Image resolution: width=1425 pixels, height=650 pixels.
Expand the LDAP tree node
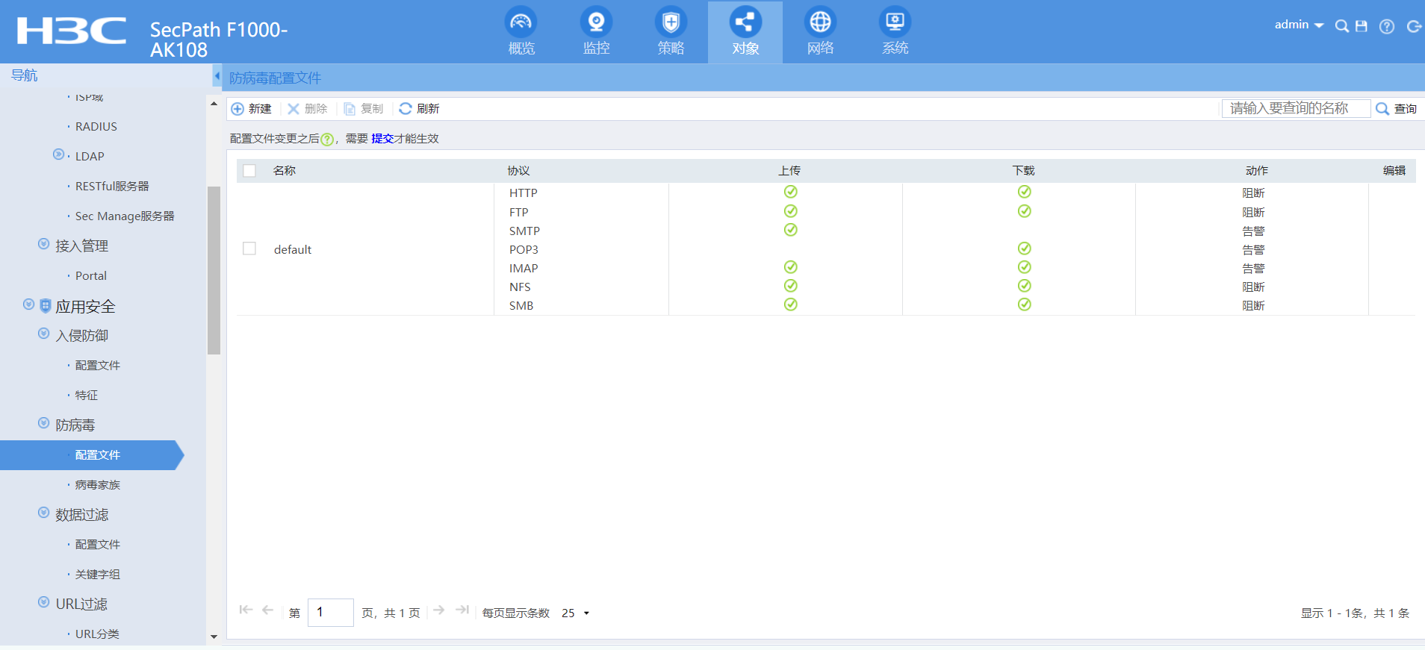[58, 154]
